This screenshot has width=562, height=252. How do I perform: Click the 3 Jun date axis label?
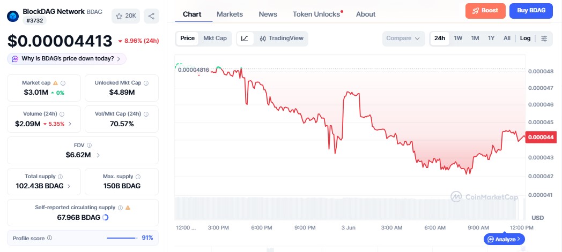pyautogui.click(x=349, y=228)
